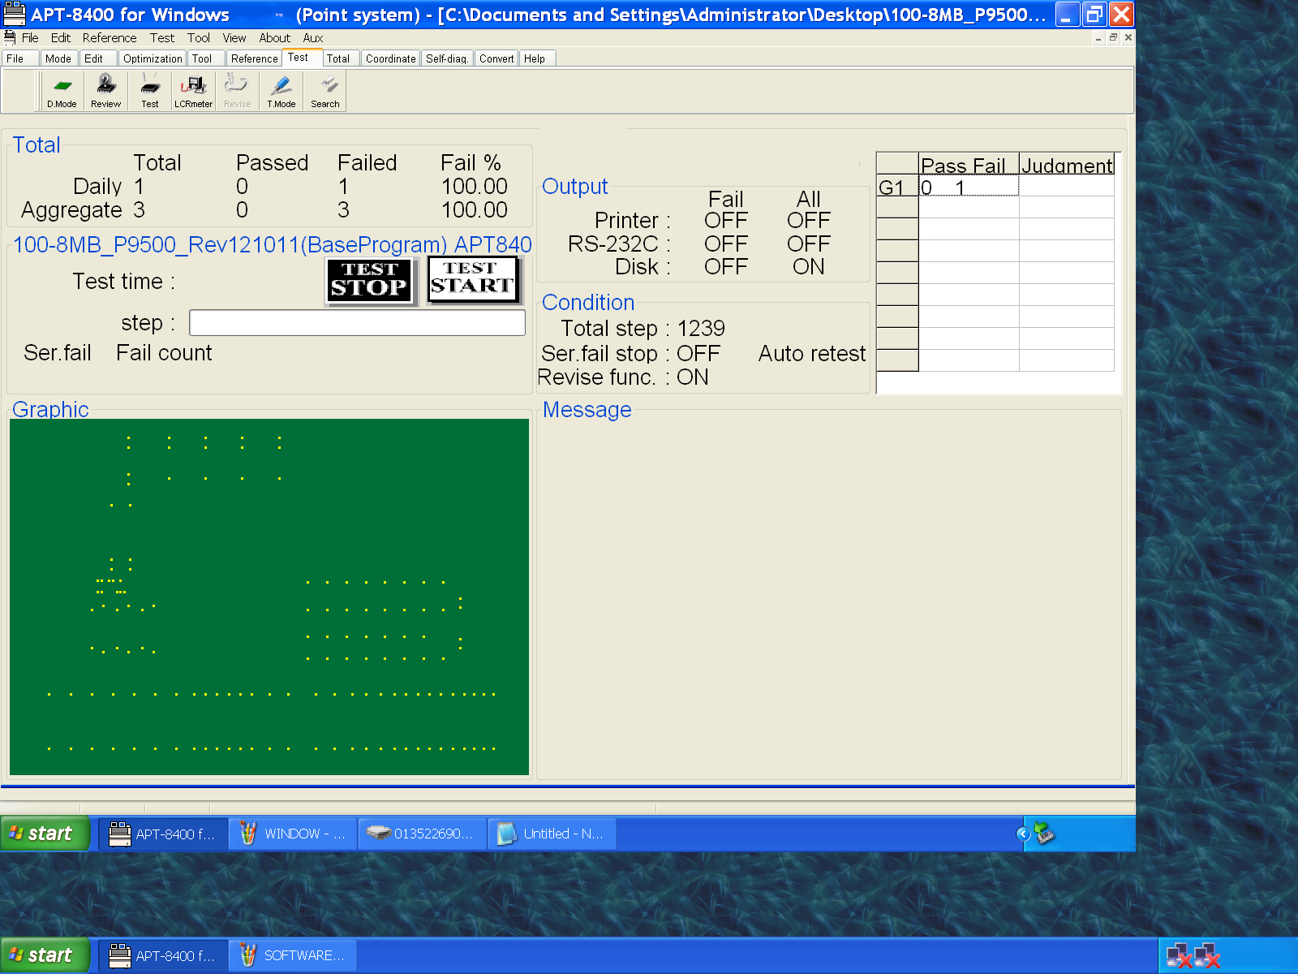Click the greyed-out Revise toolbar icon
This screenshot has height=974, width=1298.
point(237,91)
